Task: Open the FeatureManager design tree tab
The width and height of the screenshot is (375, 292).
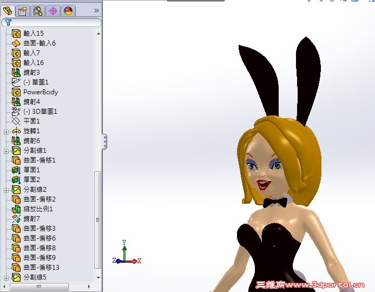Action: [x=8, y=11]
